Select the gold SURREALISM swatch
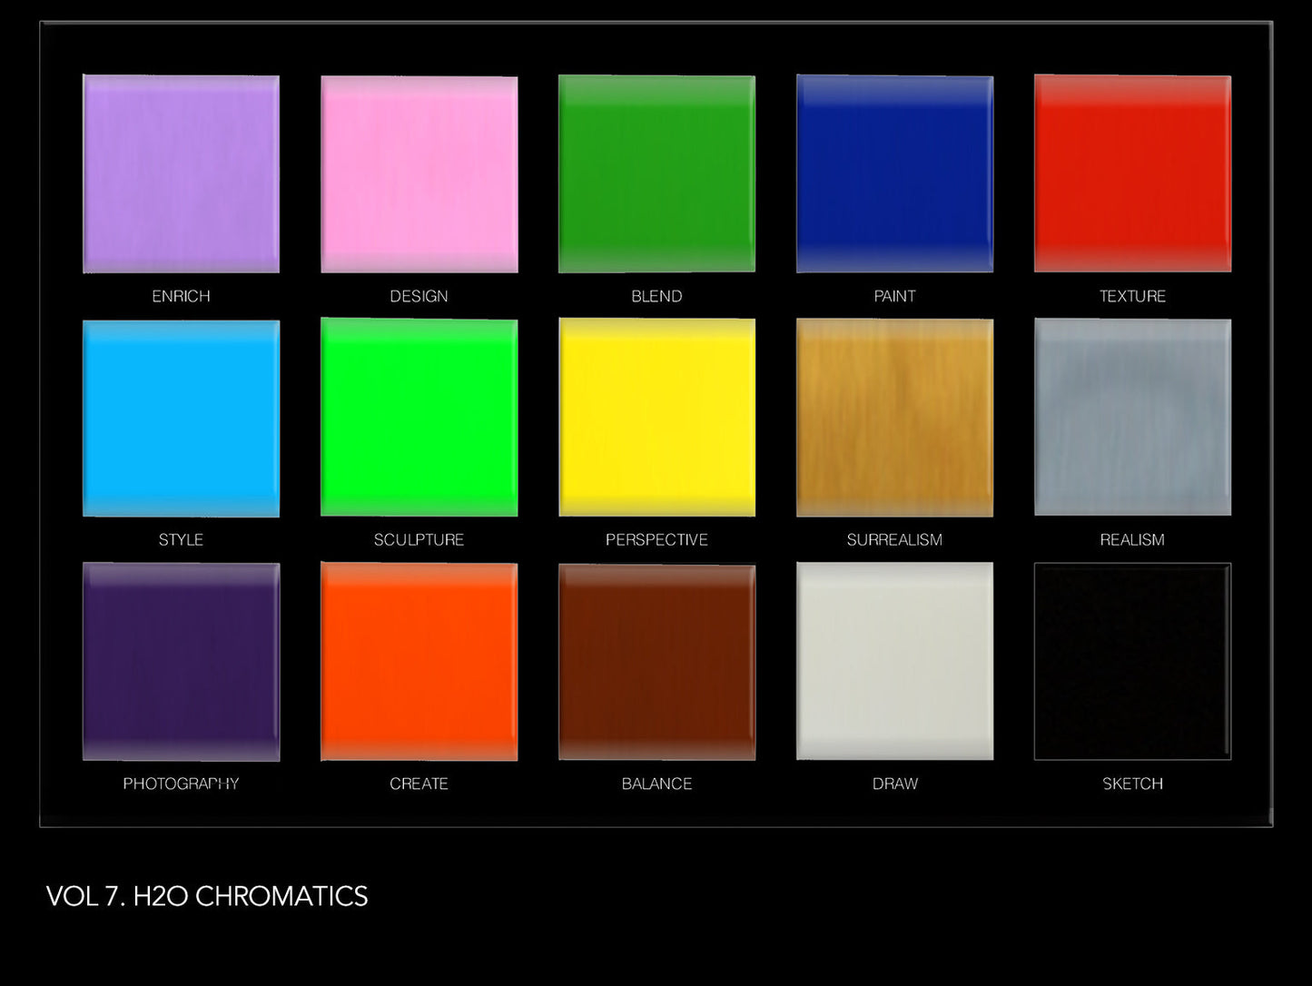The height and width of the screenshot is (986, 1312). pyautogui.click(x=894, y=418)
